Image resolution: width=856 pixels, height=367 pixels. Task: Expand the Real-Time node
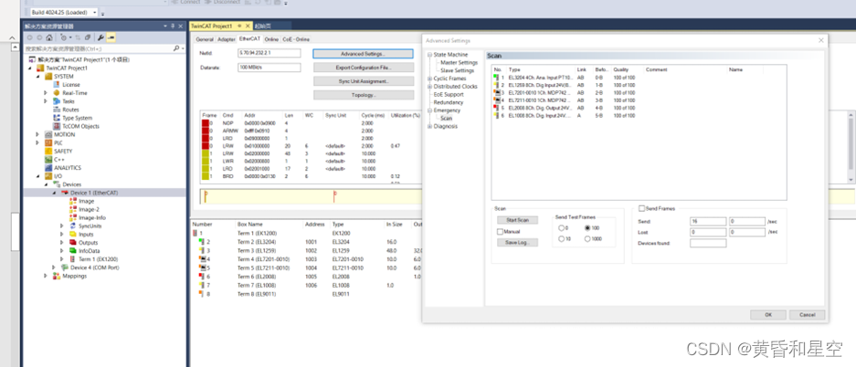[46, 93]
